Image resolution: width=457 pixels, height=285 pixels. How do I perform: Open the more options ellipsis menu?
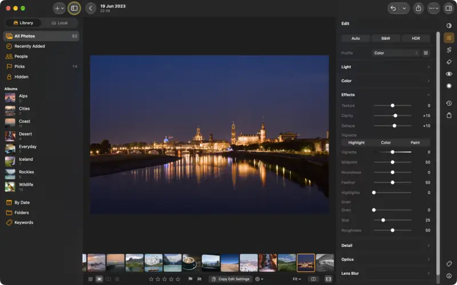[x=434, y=8]
